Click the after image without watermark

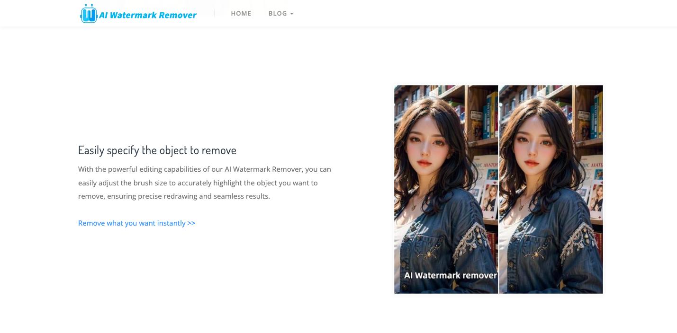(x=551, y=189)
